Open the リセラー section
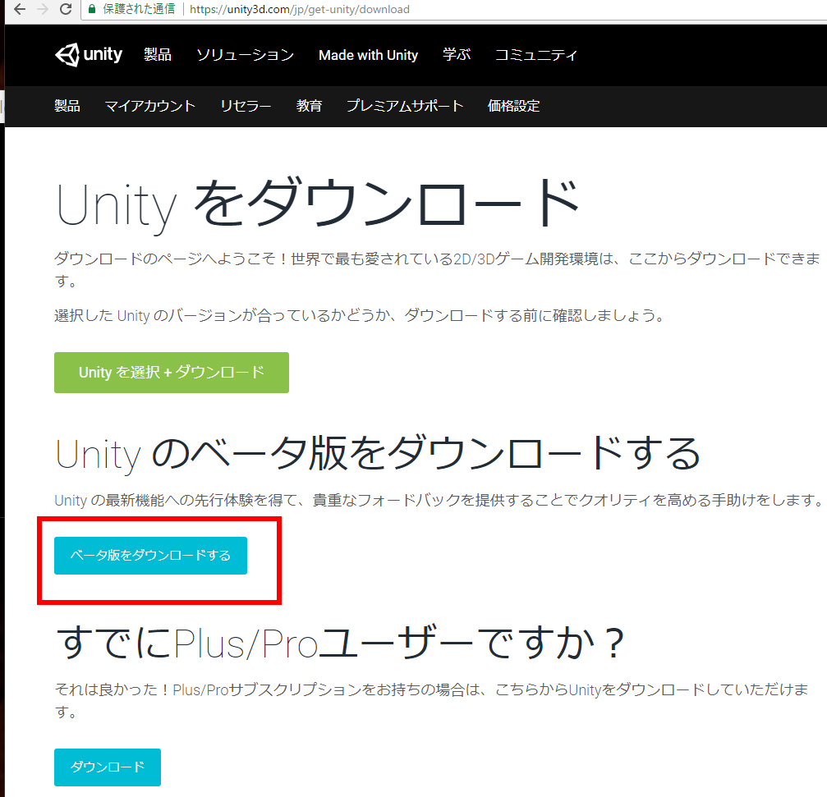The width and height of the screenshot is (827, 797). 246,106
